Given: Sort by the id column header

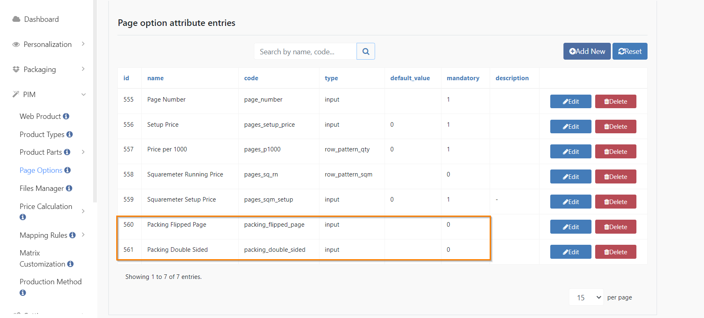Looking at the screenshot, I should point(126,78).
